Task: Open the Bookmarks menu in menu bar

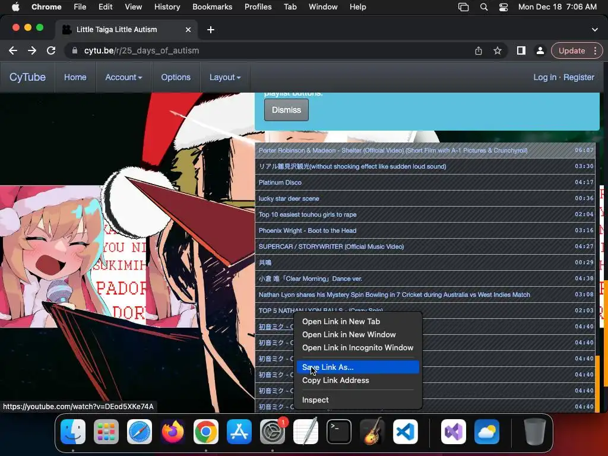Action: [212, 7]
